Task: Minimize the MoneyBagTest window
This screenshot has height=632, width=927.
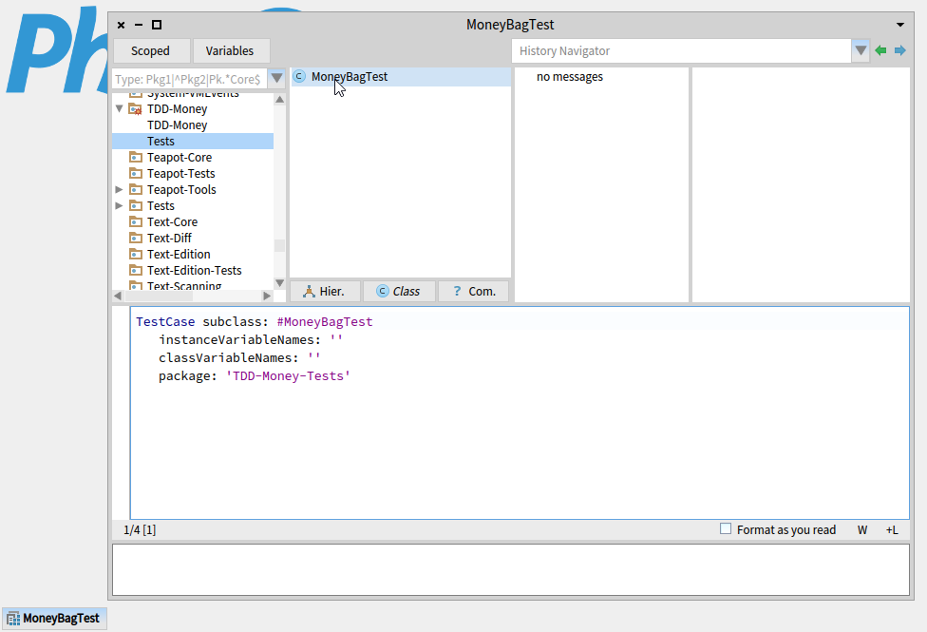Action: (139, 25)
